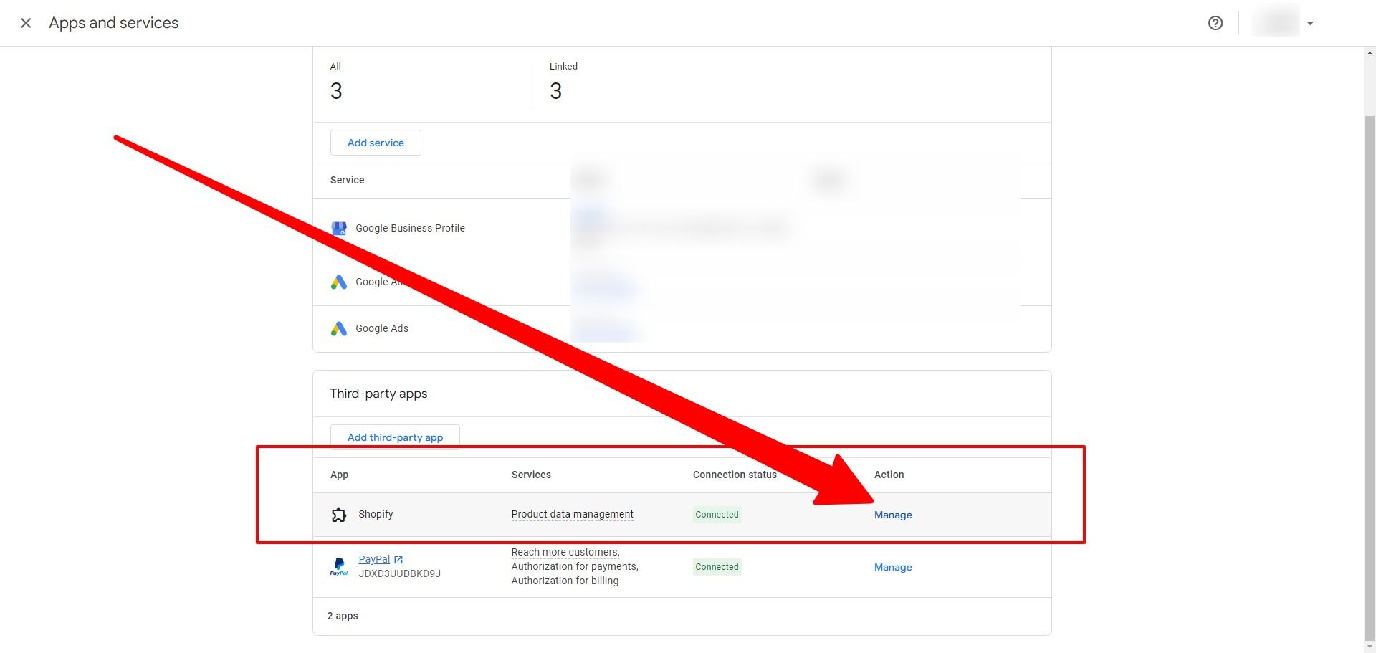Open the PayPal external link

tap(374, 559)
